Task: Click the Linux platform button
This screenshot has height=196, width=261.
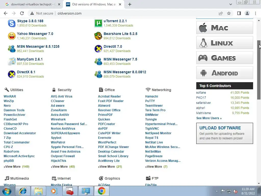Action: tap(225, 43)
